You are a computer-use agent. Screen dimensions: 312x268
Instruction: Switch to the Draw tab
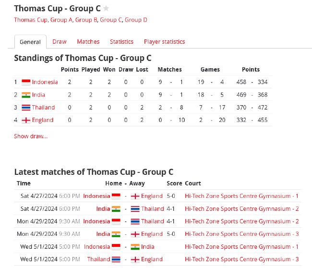click(60, 42)
